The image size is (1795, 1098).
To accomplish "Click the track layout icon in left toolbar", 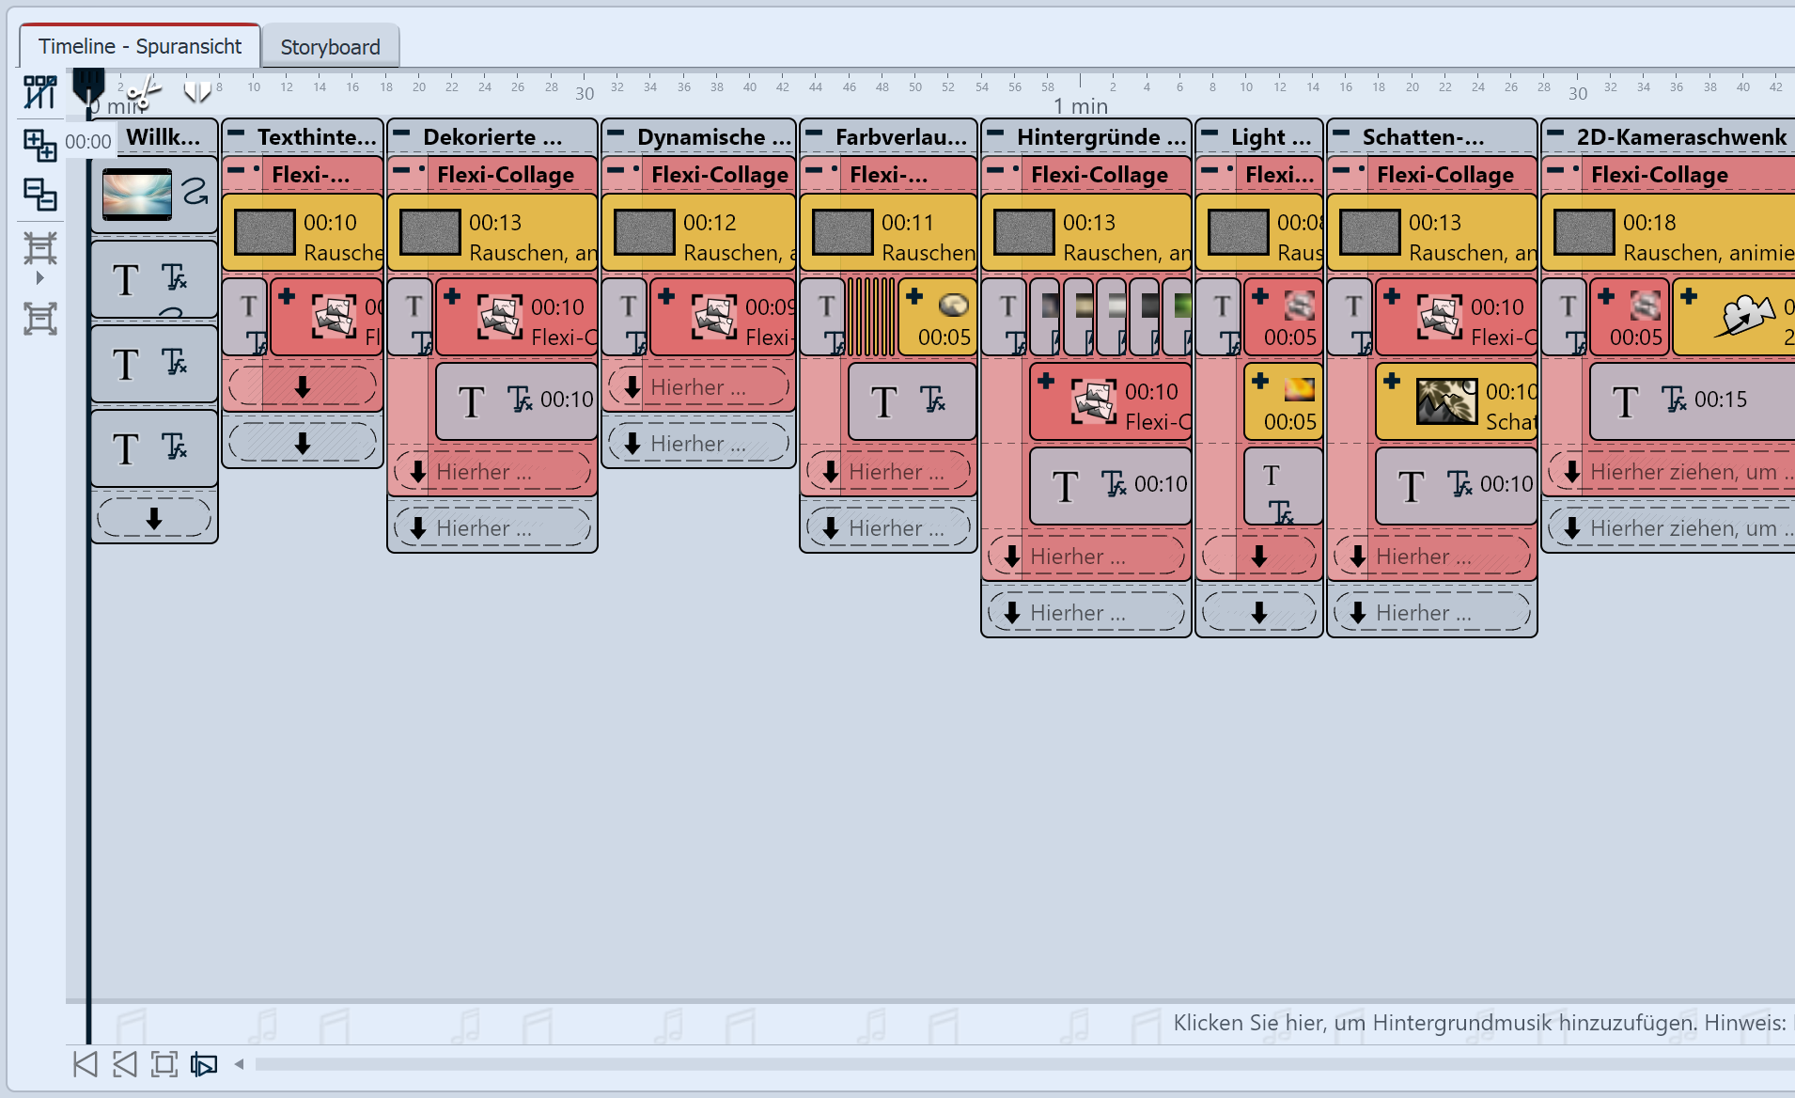I will 39,91.
